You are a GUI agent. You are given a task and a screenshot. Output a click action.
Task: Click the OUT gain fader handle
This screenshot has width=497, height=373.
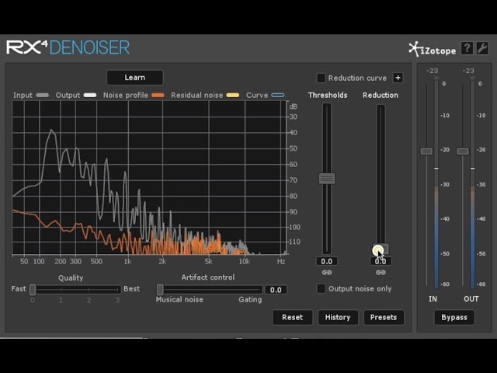tap(463, 151)
